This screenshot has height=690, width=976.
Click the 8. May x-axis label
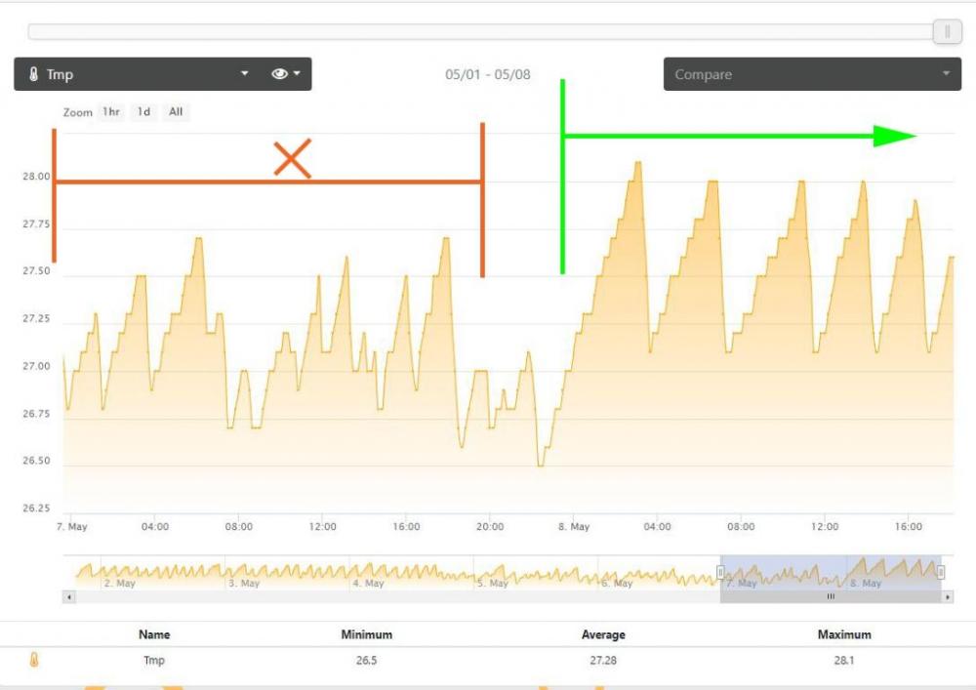(x=574, y=526)
